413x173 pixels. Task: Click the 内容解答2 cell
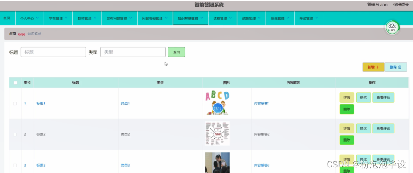click(x=262, y=134)
